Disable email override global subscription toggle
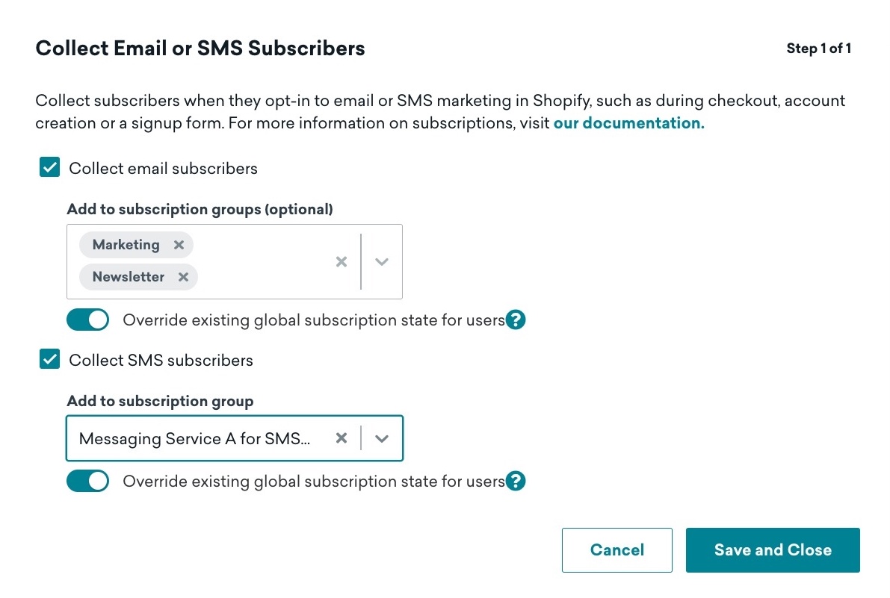 [88, 320]
